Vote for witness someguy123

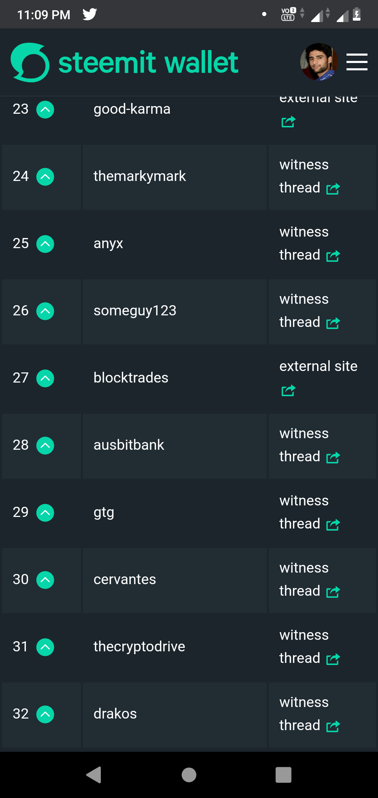coord(45,311)
